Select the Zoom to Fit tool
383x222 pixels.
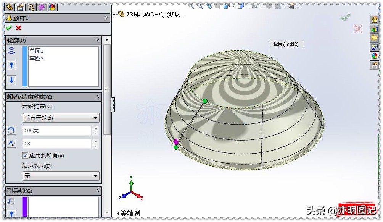click(x=191, y=6)
